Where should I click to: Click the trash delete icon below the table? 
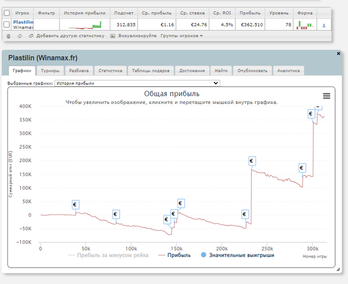click(8, 36)
